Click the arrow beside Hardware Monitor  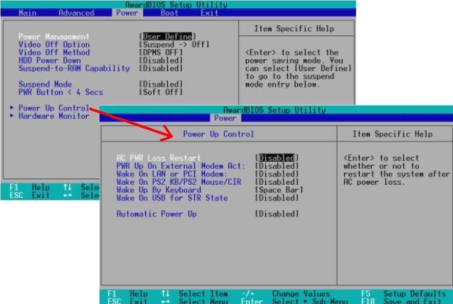12,116
